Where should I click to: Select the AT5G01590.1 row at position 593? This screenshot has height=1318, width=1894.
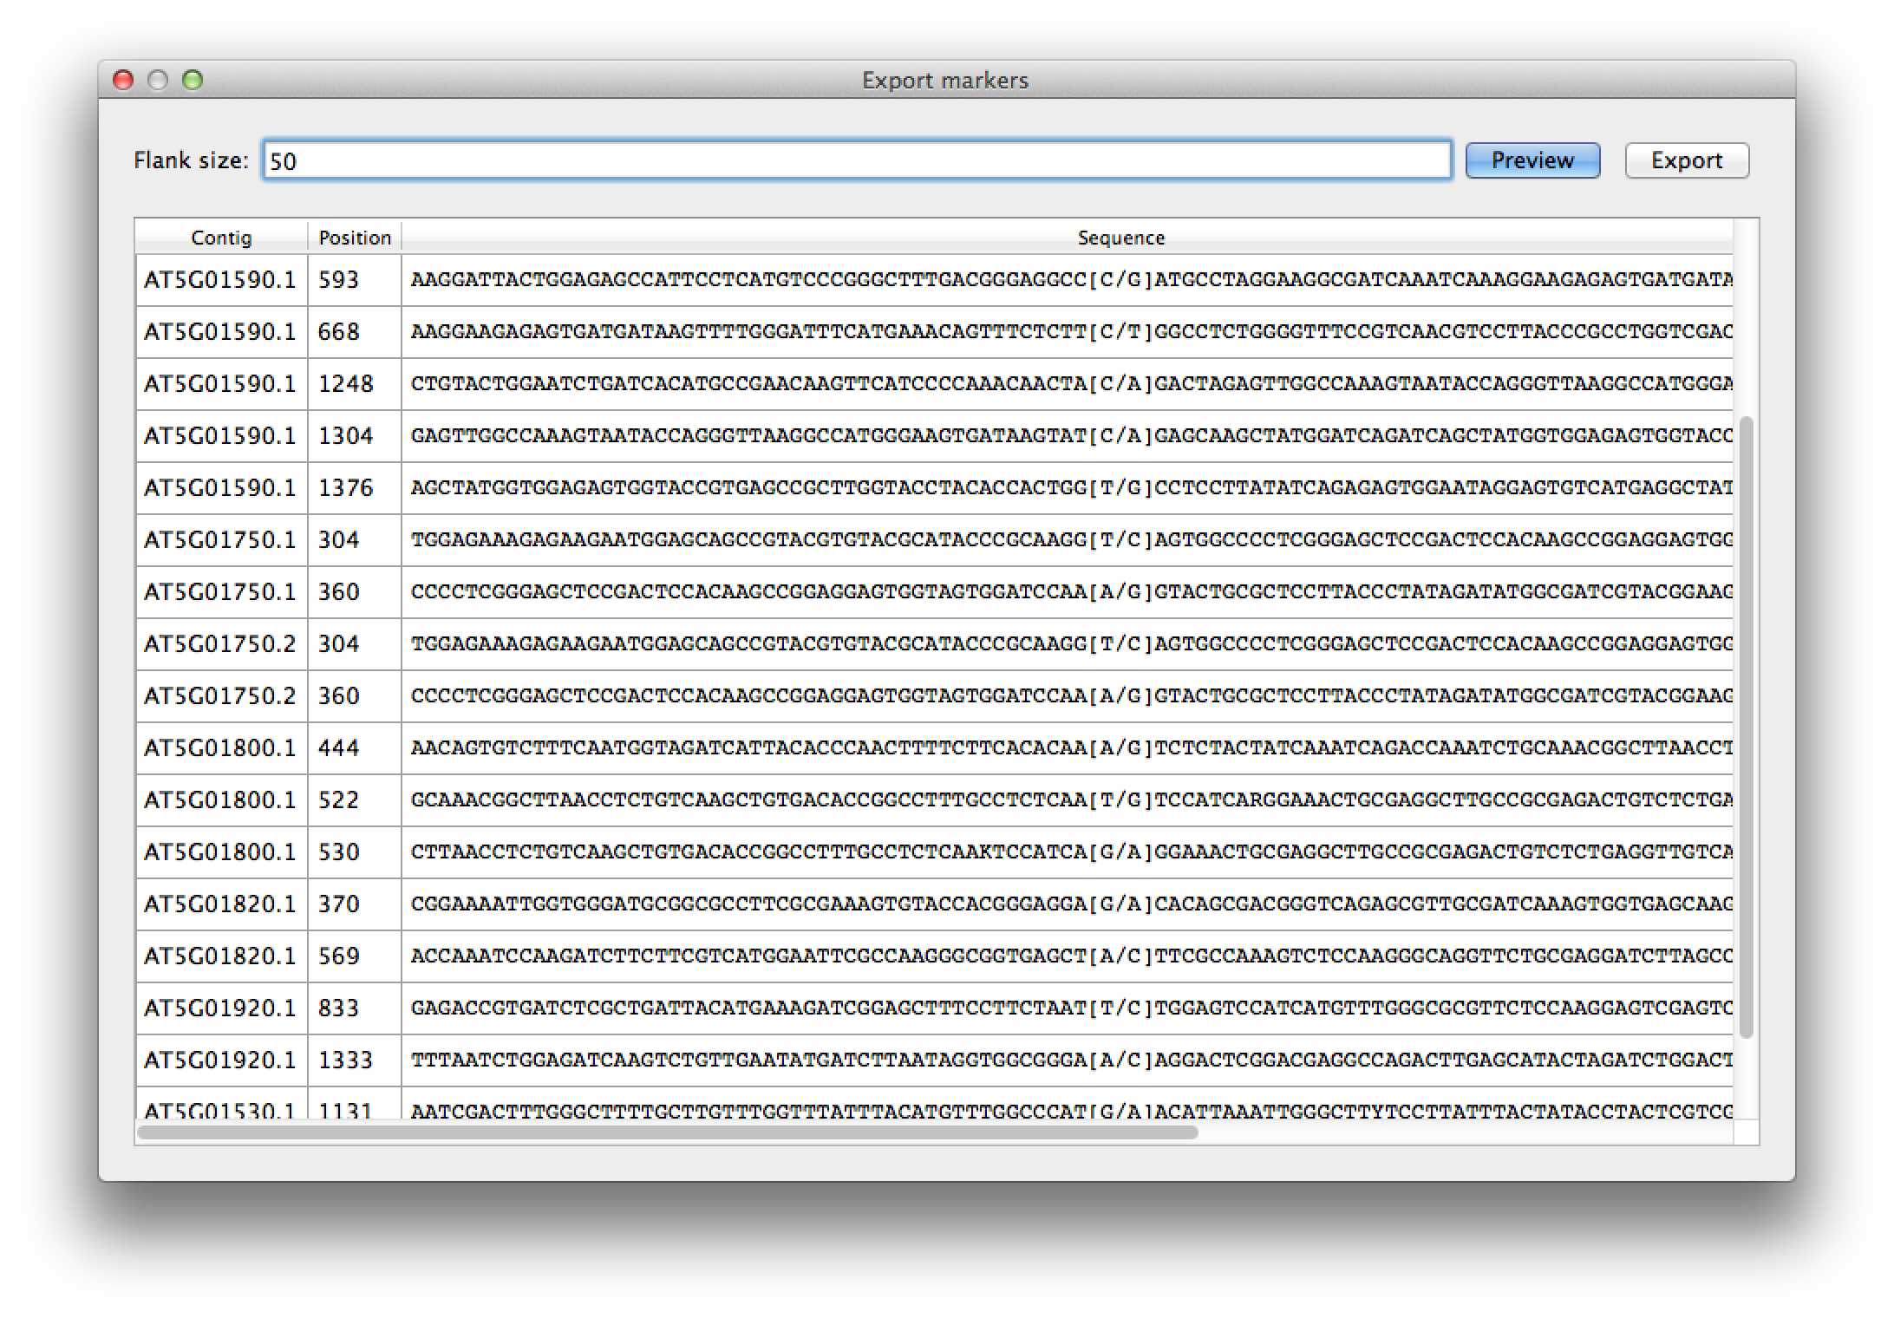click(x=219, y=280)
